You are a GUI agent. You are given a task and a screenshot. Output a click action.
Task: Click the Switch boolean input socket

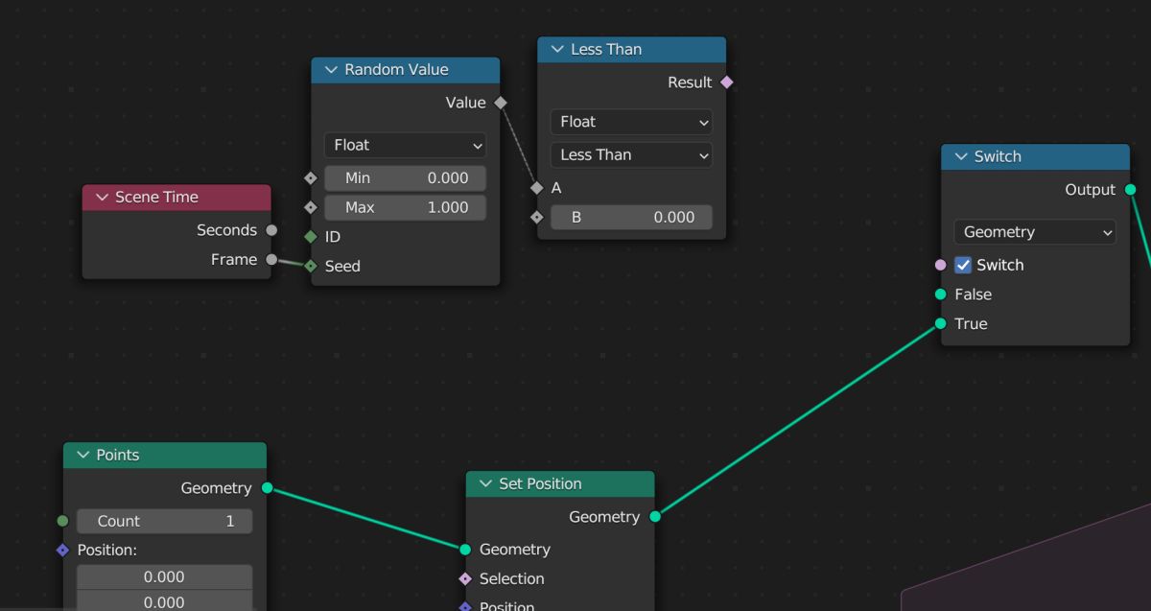point(940,266)
